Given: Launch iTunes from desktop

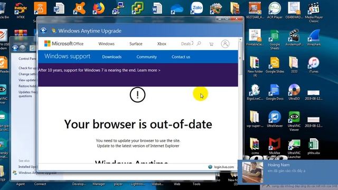Looking at the screenshot, I should [x=314, y=65].
